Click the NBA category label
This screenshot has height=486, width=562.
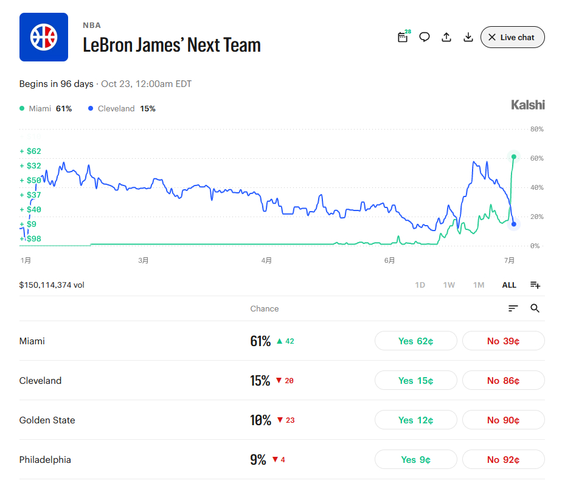[92, 26]
